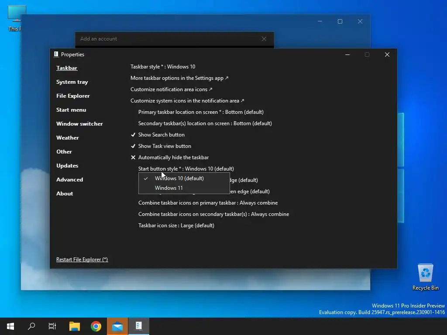Toggle Automatically hide the taskbar
This screenshot has width=447, height=335.
(x=170, y=157)
